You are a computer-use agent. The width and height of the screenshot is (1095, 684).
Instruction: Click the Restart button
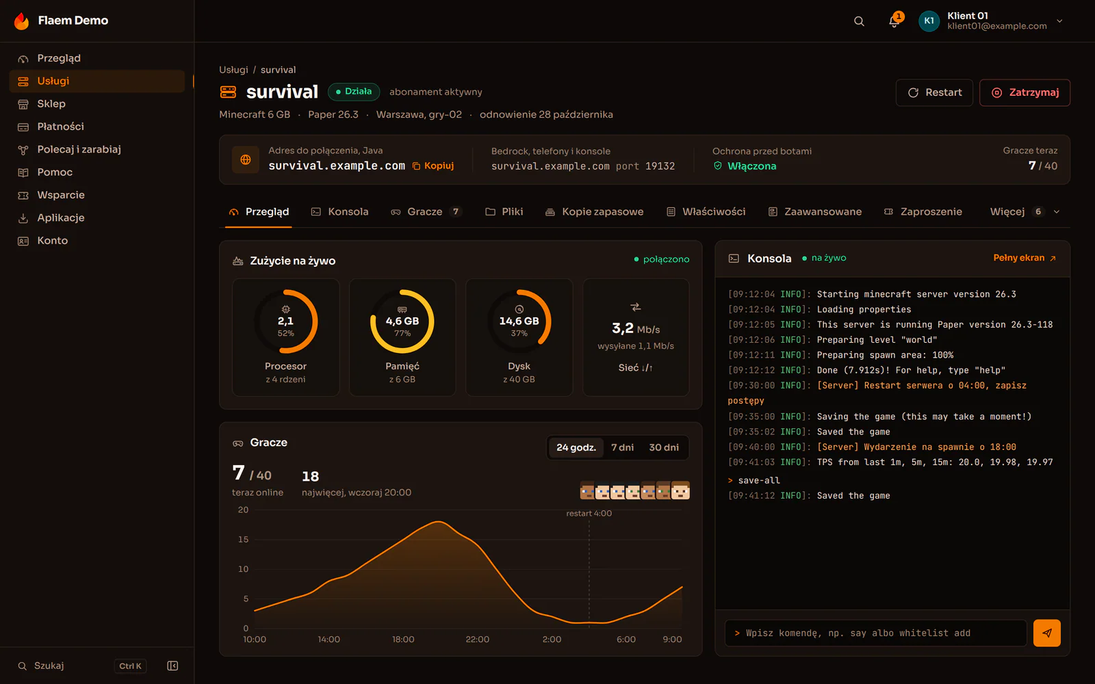(935, 92)
